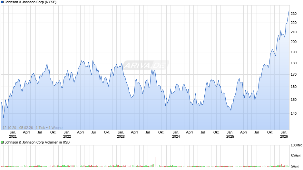Click the date range '12.10.20 - 05.02.26' text
303x170 pixels.
point(18,128)
